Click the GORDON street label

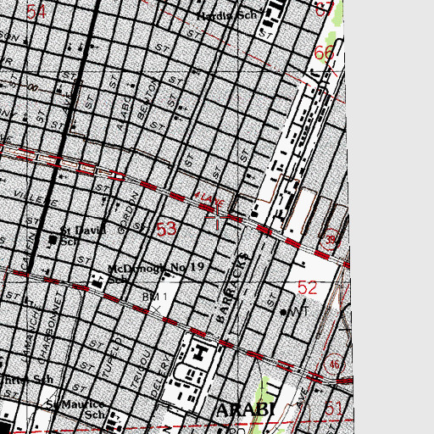128,213
